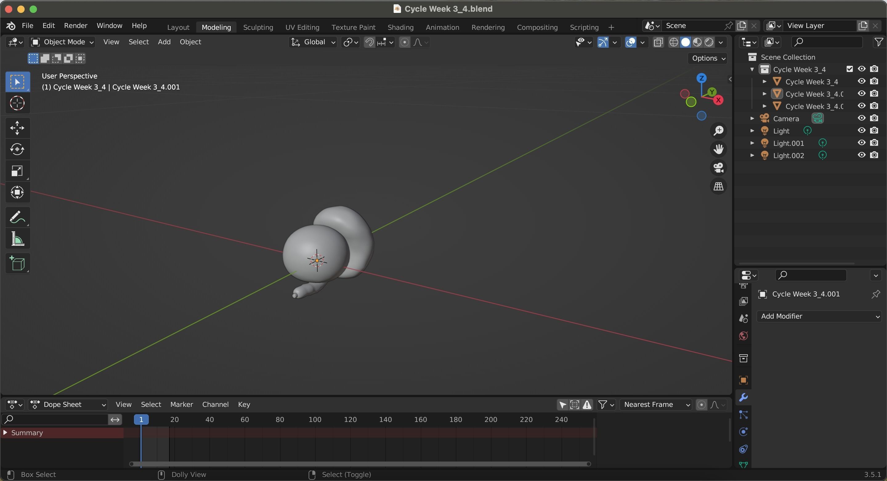The height and width of the screenshot is (481, 887).
Task: Uncheck Cycle Week 3_4 collection checkbox
Action: pos(849,69)
